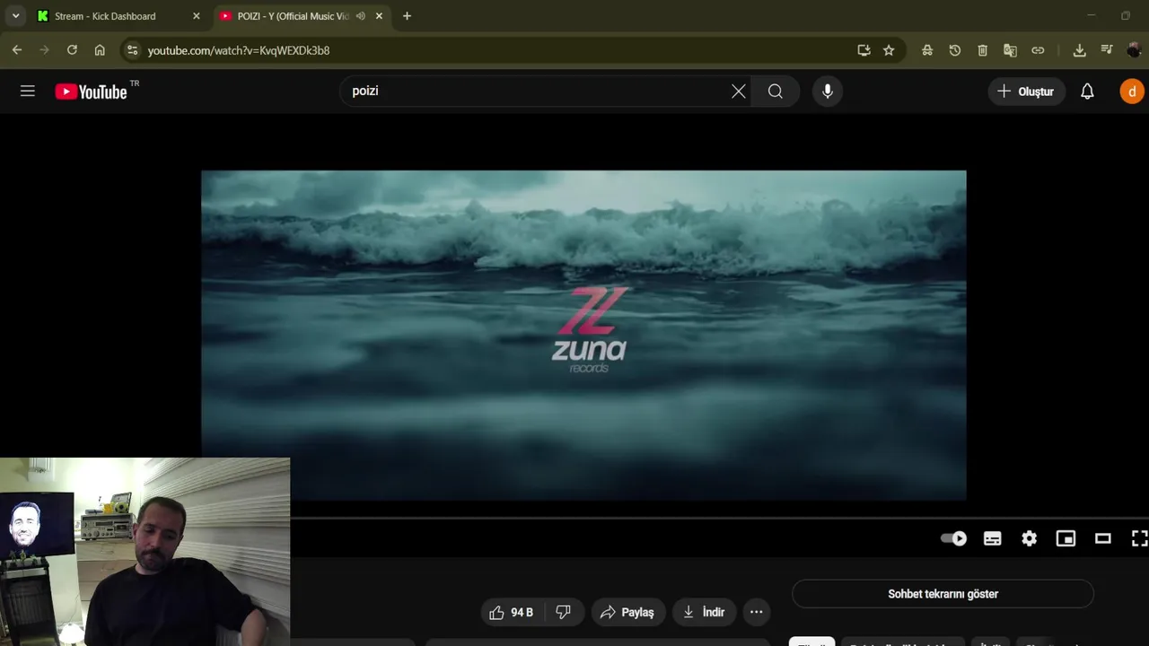
Task: View site information icon in address bar
Action: pos(133,50)
